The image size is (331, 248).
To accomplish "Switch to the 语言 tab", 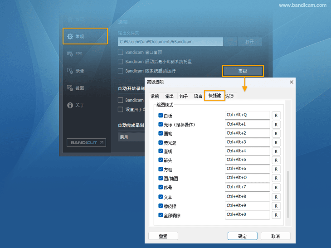I will click(198, 96).
